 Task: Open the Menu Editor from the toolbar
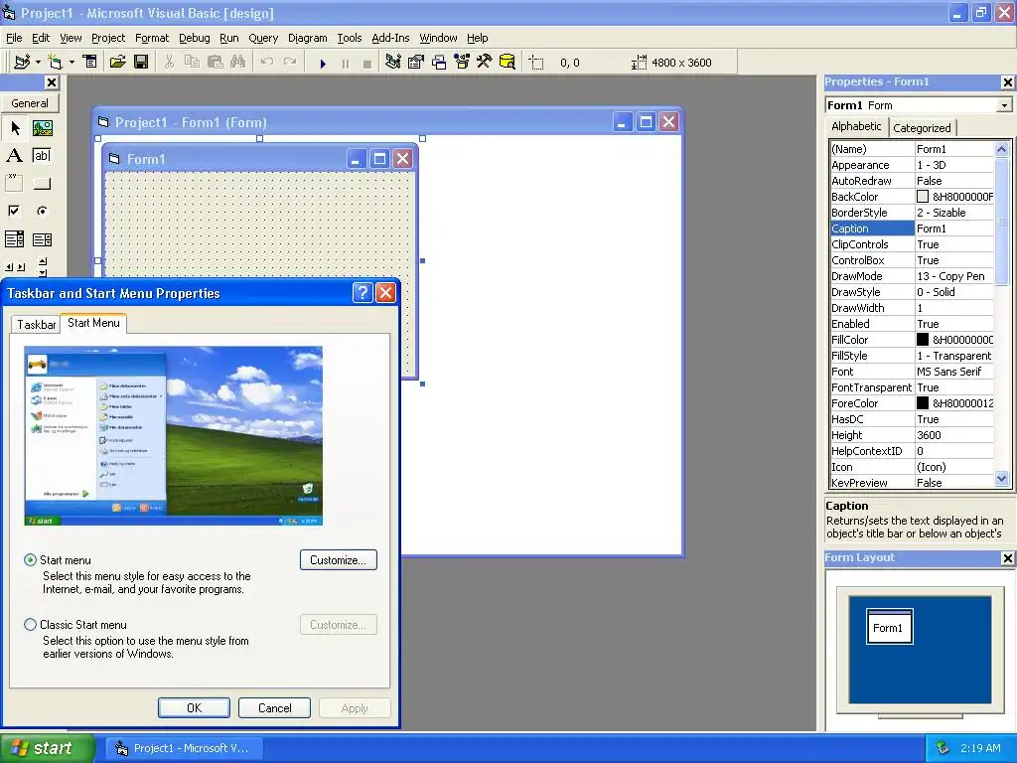[90, 62]
